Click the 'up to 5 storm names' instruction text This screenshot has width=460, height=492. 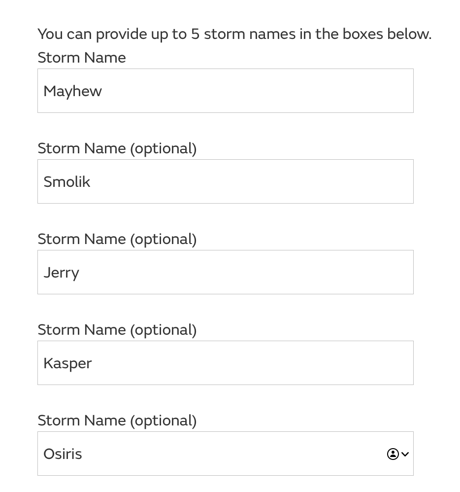pos(234,34)
